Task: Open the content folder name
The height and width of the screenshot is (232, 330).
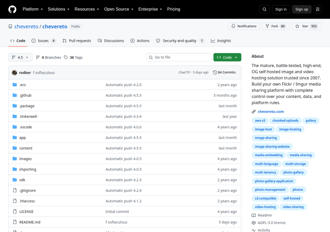Action: coord(26,148)
